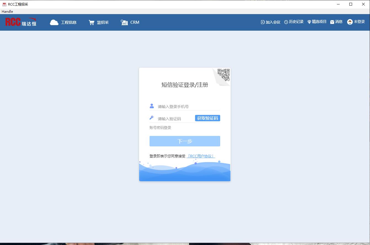
Task: Click the RCC 瑞达恒 logo
Action: click(21, 22)
